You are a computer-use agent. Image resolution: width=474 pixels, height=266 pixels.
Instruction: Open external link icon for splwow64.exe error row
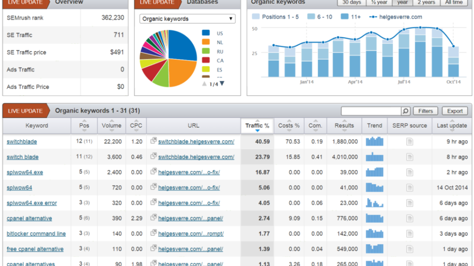(x=154, y=202)
